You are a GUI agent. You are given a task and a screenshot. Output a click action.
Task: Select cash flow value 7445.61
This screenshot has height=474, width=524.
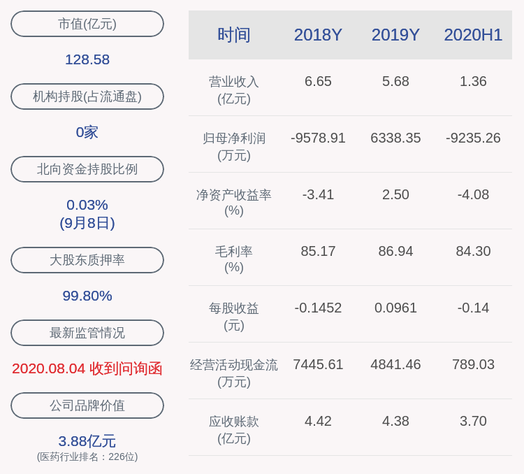tap(318, 364)
